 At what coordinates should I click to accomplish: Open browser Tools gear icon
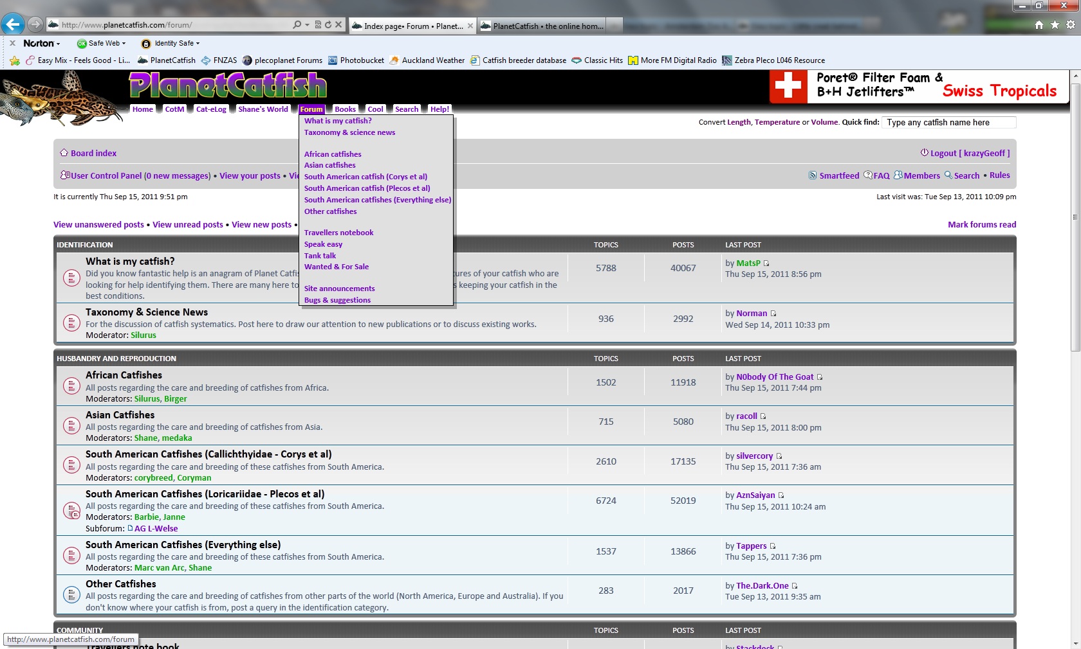point(1071,25)
